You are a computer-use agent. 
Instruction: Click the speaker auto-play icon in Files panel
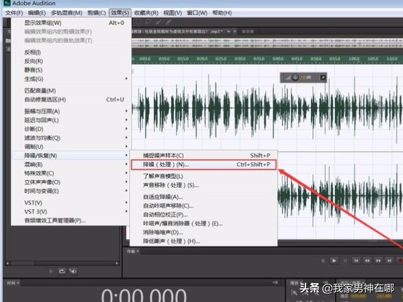[x=73, y=271]
